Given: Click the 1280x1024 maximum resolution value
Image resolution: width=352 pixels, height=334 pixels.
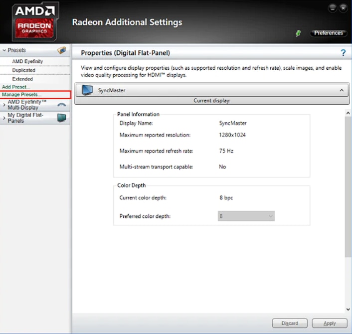Looking at the screenshot, I should [232, 135].
